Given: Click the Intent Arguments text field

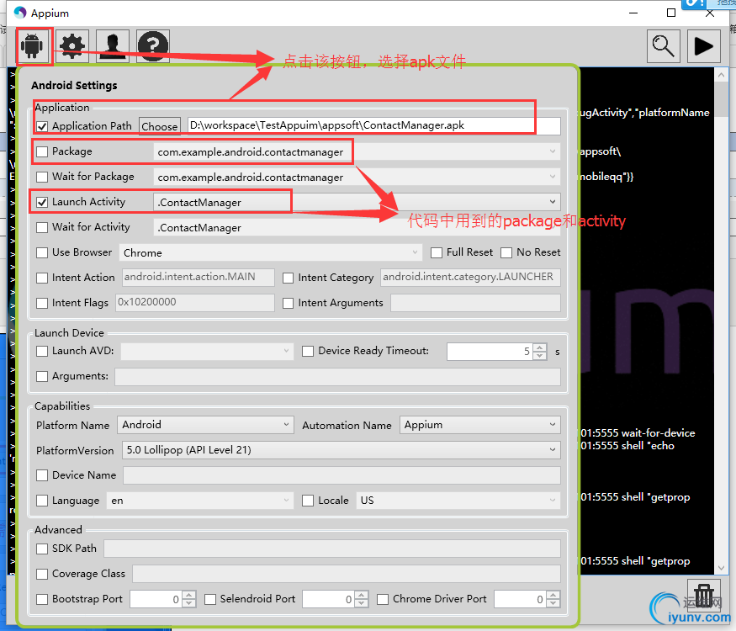Looking at the screenshot, I should [475, 302].
